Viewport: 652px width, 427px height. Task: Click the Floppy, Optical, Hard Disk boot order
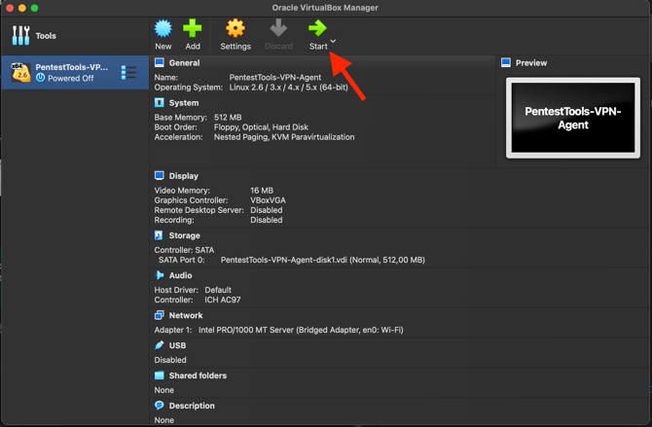coord(261,127)
